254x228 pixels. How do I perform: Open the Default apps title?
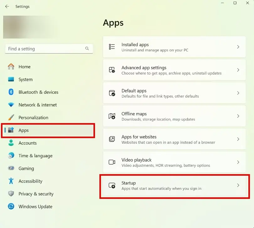[x=134, y=91]
